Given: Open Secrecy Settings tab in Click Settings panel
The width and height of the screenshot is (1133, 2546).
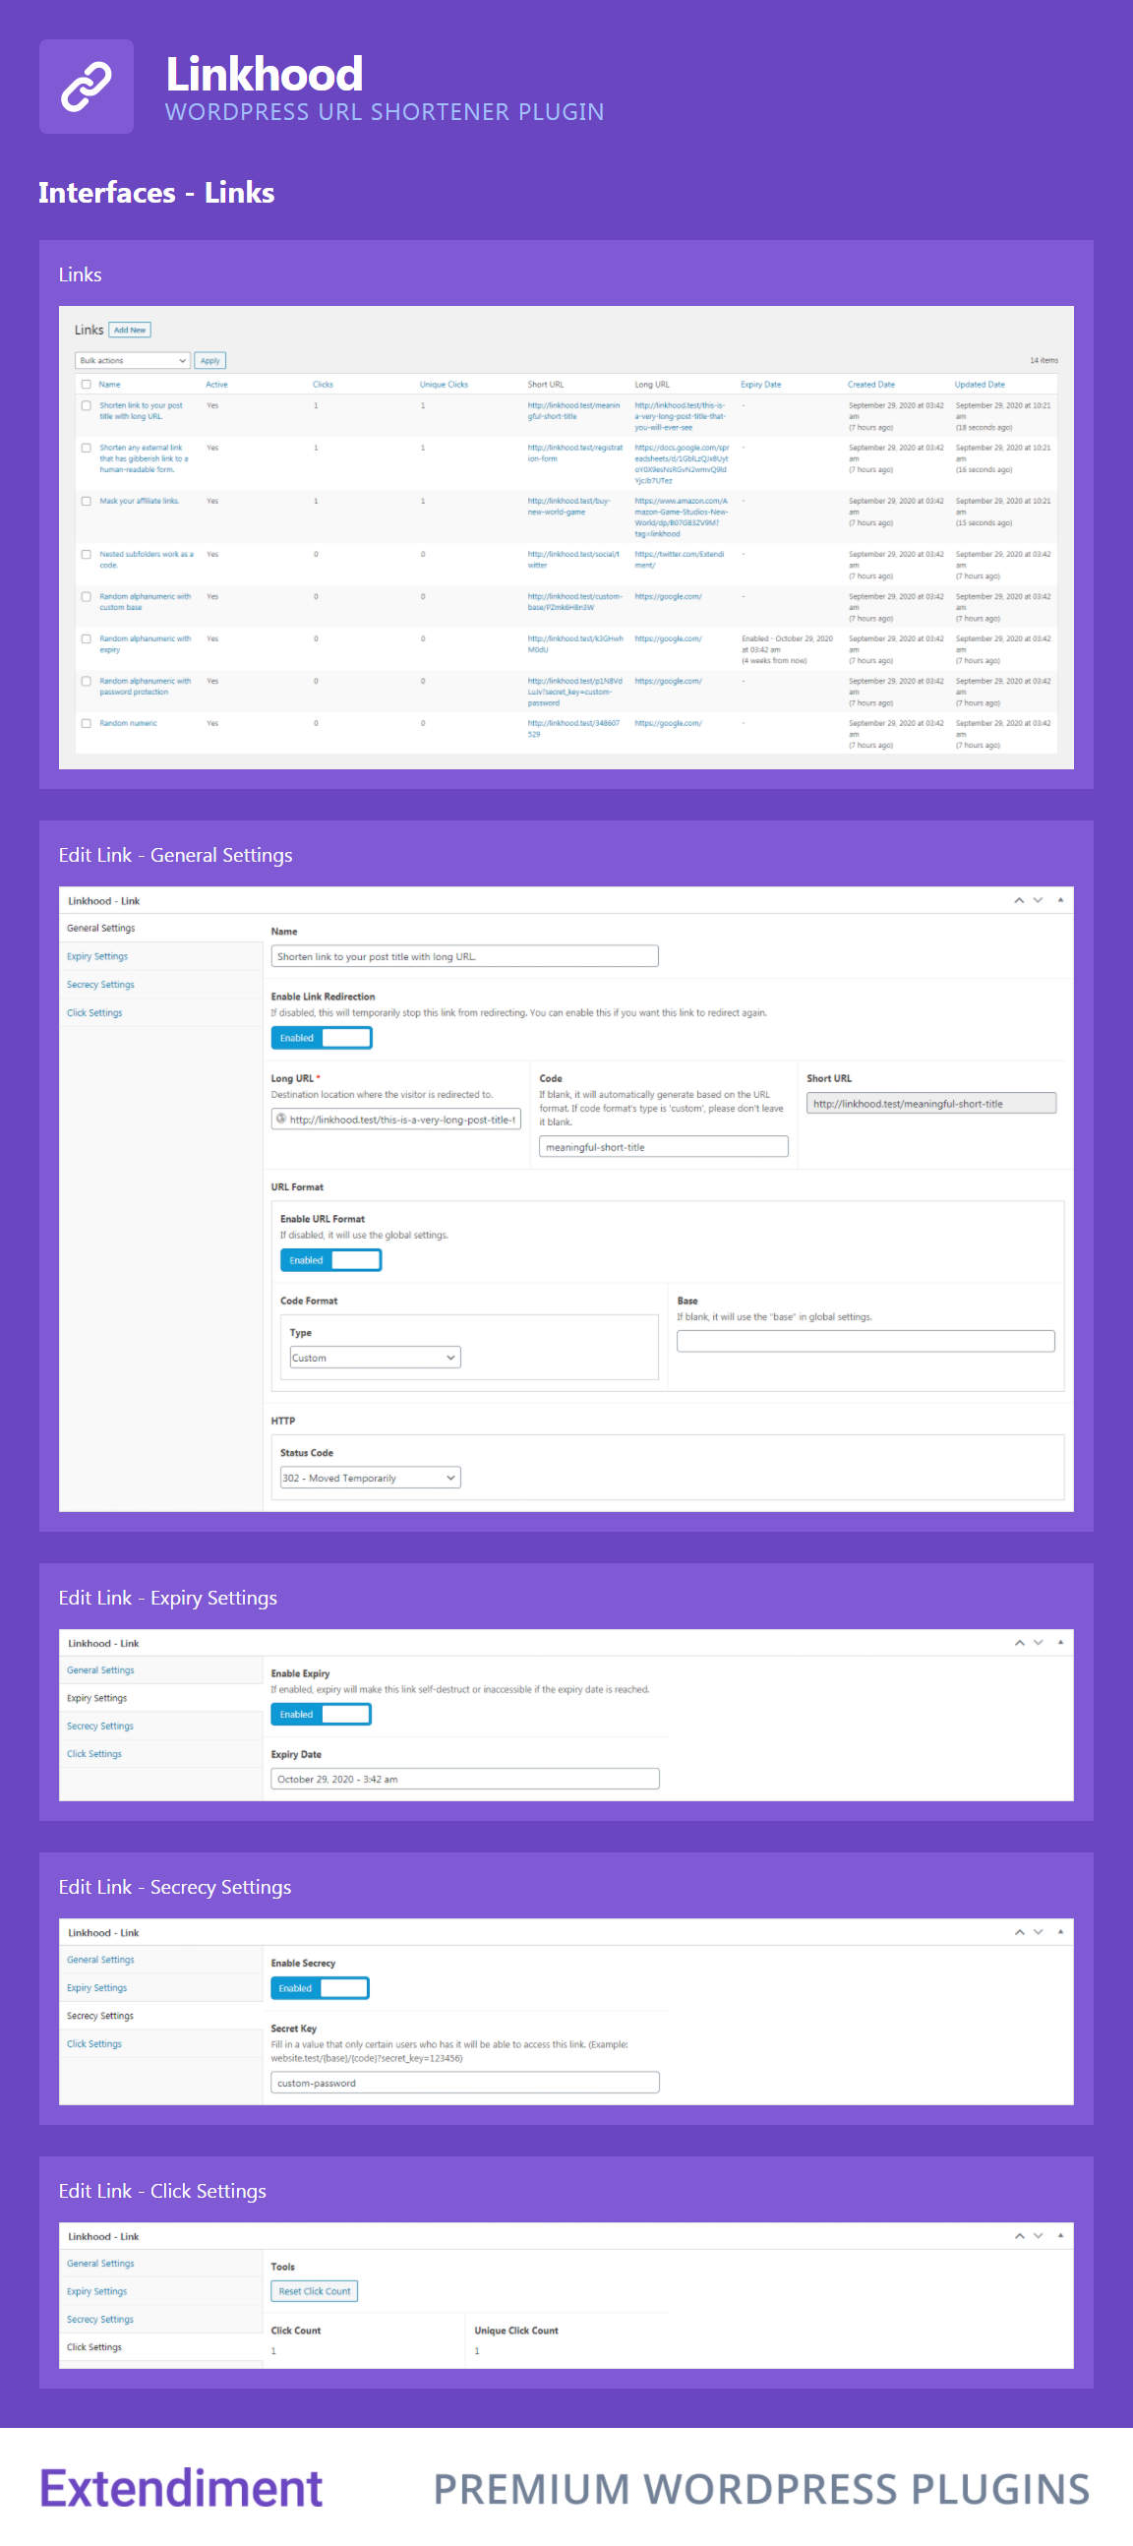Looking at the screenshot, I should pyautogui.click(x=100, y=2319).
